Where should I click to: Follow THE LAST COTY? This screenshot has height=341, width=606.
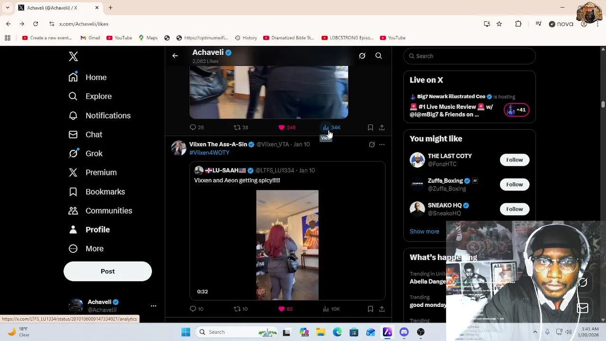coord(514,160)
